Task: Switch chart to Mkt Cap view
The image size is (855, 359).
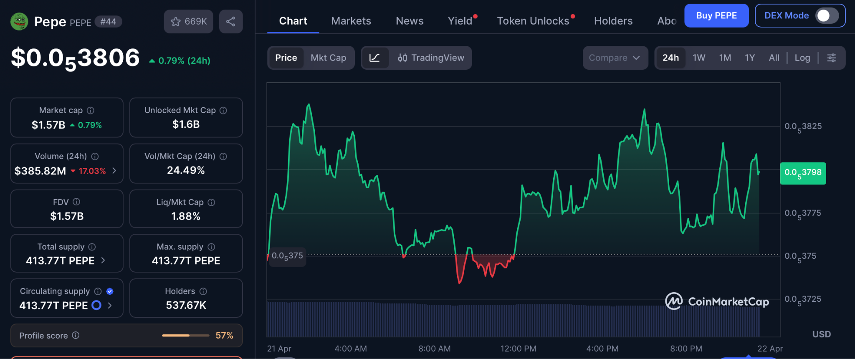Action: (x=328, y=58)
